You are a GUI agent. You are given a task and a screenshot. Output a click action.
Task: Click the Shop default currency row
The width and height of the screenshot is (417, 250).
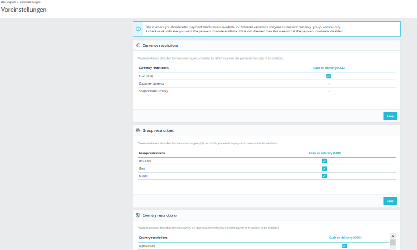pyautogui.click(x=267, y=91)
